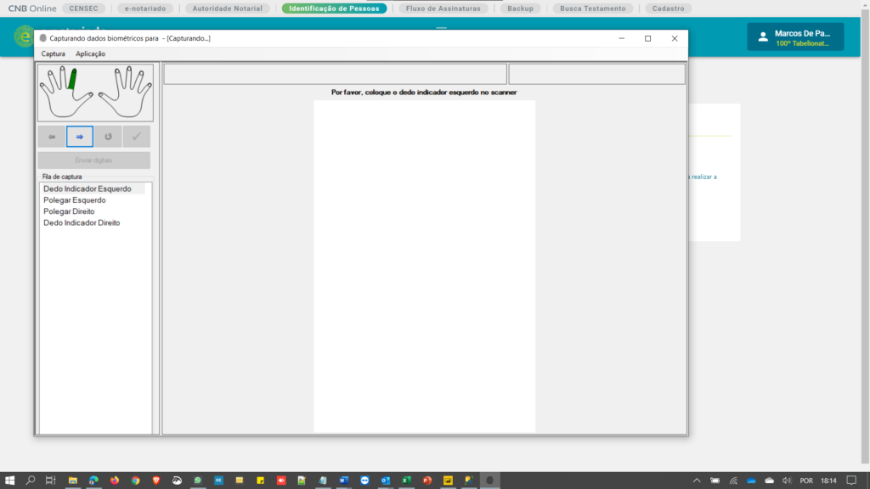
Task: Go to the Fluxo de Assinaturas tab
Action: point(443,8)
